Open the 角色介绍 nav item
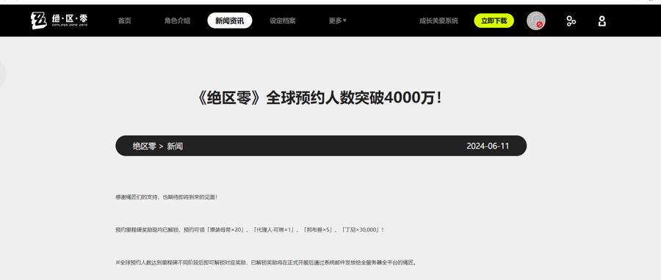The height and width of the screenshot is (280, 661). (x=178, y=21)
